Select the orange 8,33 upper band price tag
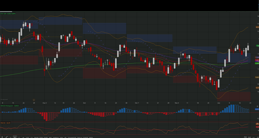The image size is (259, 138). tap(257, 27)
